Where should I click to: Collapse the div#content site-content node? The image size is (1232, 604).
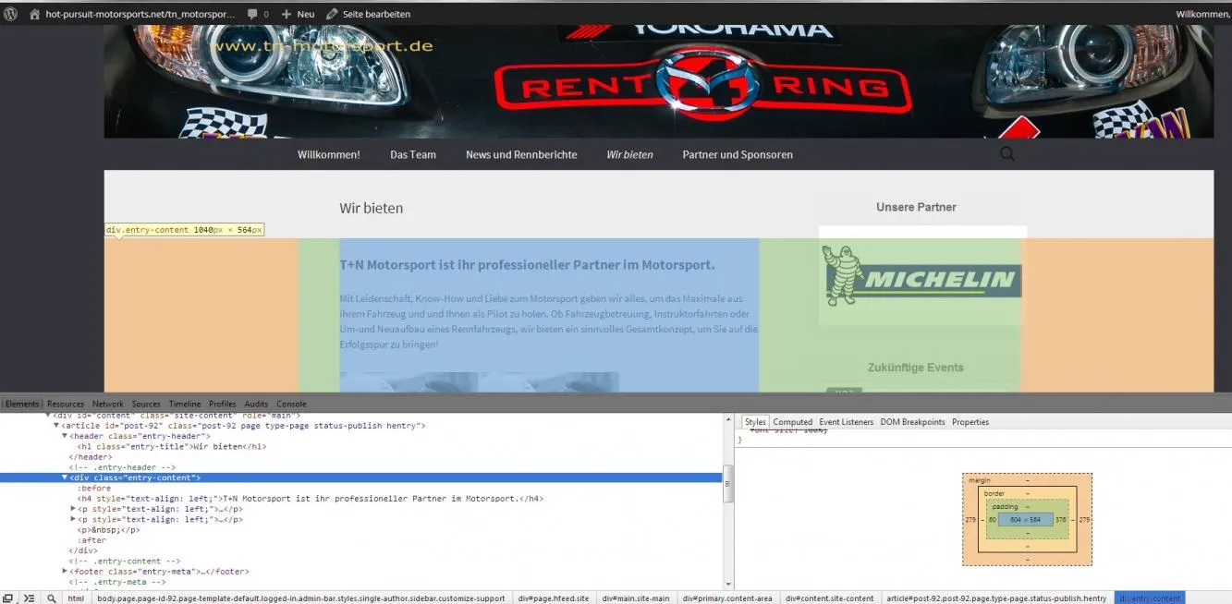pos(48,416)
